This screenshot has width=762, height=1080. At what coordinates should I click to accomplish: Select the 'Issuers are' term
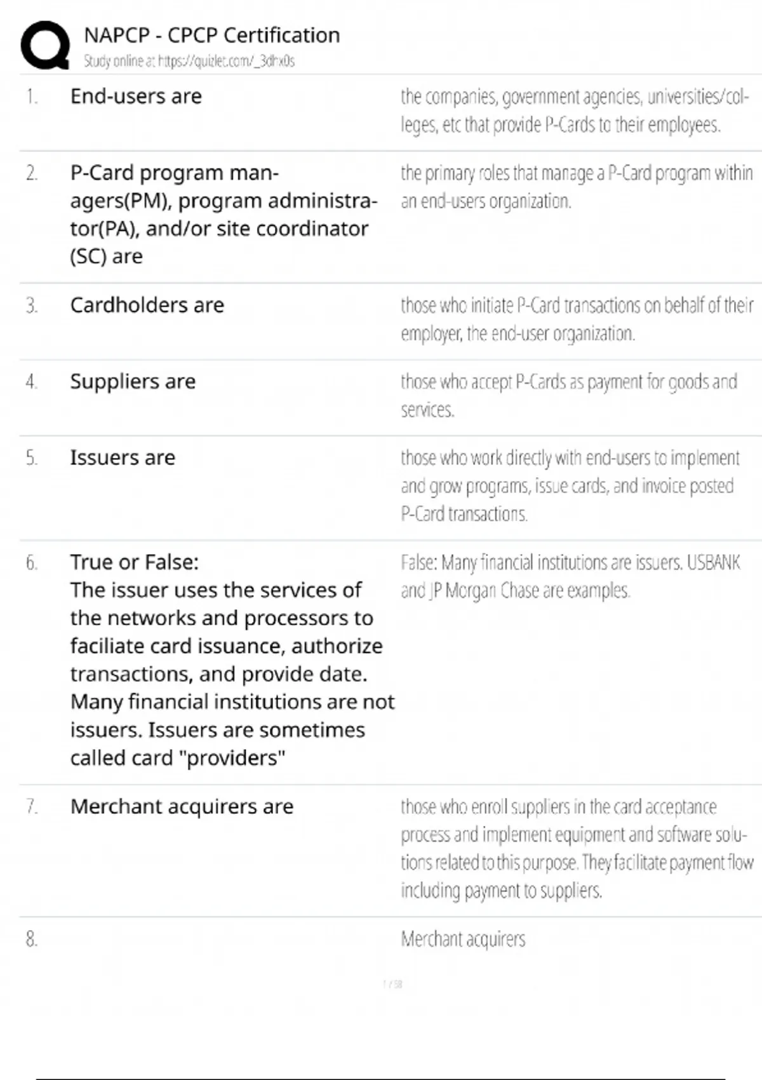pos(123,457)
